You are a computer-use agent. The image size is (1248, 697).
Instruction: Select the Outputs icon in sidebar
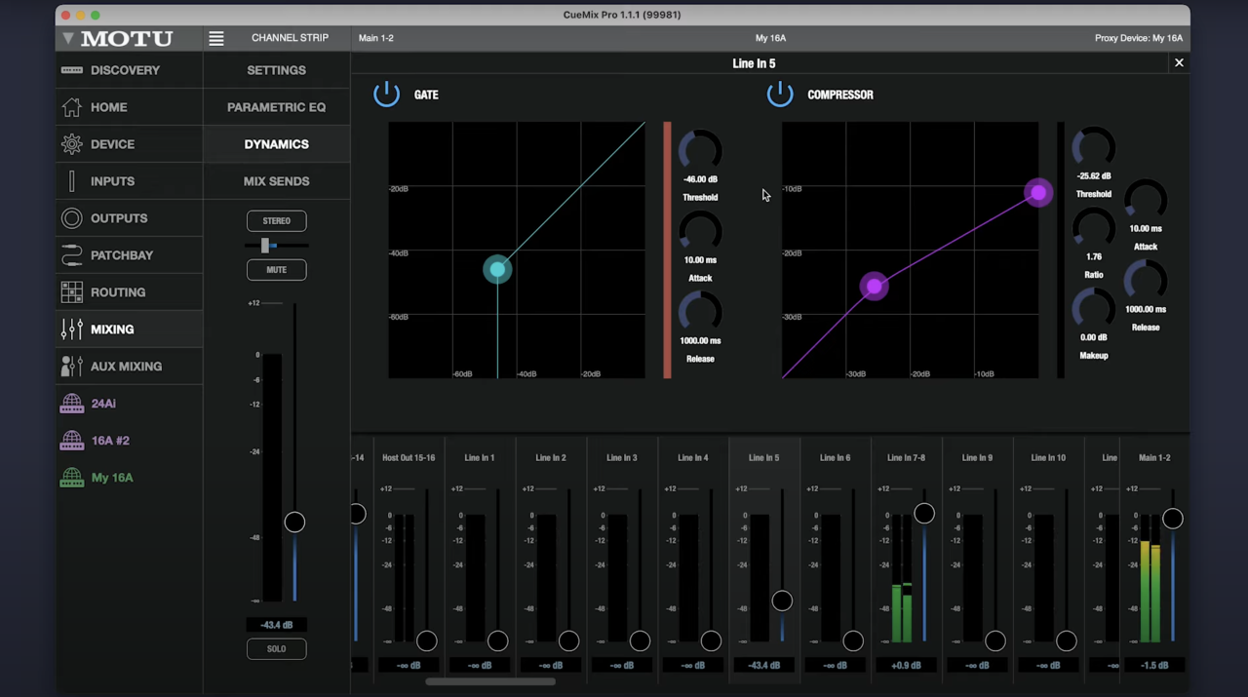[71, 218]
